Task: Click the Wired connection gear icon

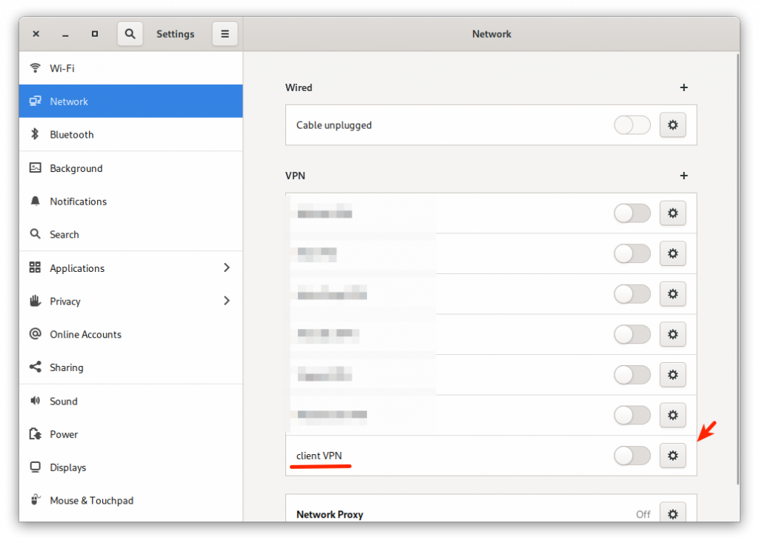Action: point(672,125)
